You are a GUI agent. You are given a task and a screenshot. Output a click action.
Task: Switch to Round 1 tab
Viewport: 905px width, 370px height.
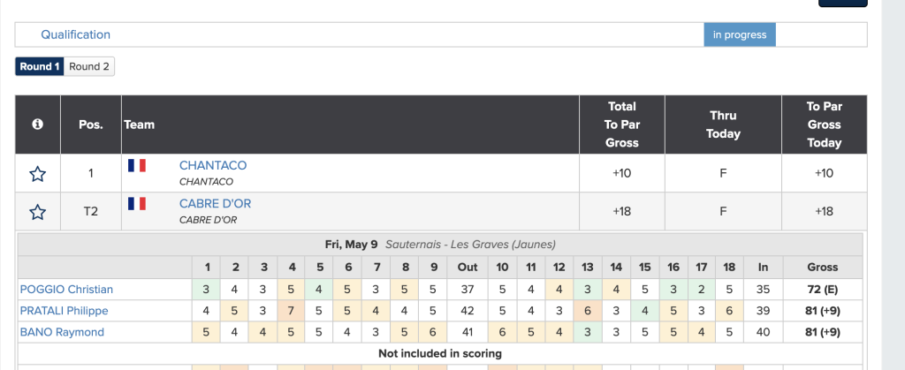click(x=40, y=66)
